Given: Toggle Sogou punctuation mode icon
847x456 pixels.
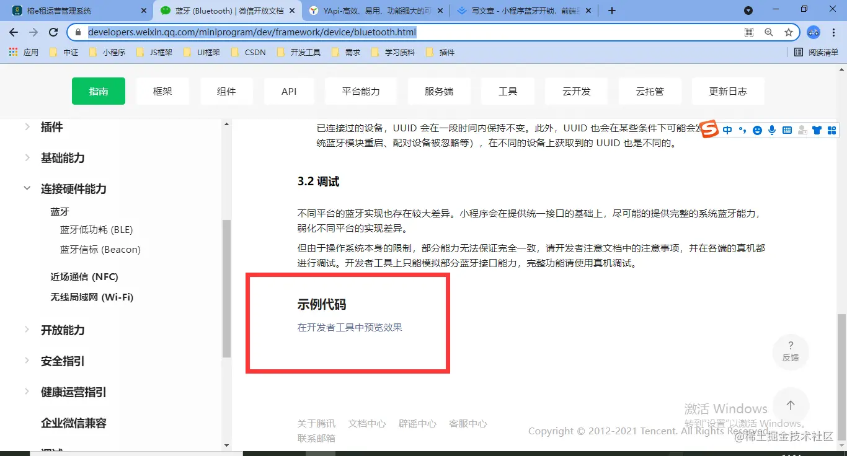Looking at the screenshot, I should tap(742, 130).
